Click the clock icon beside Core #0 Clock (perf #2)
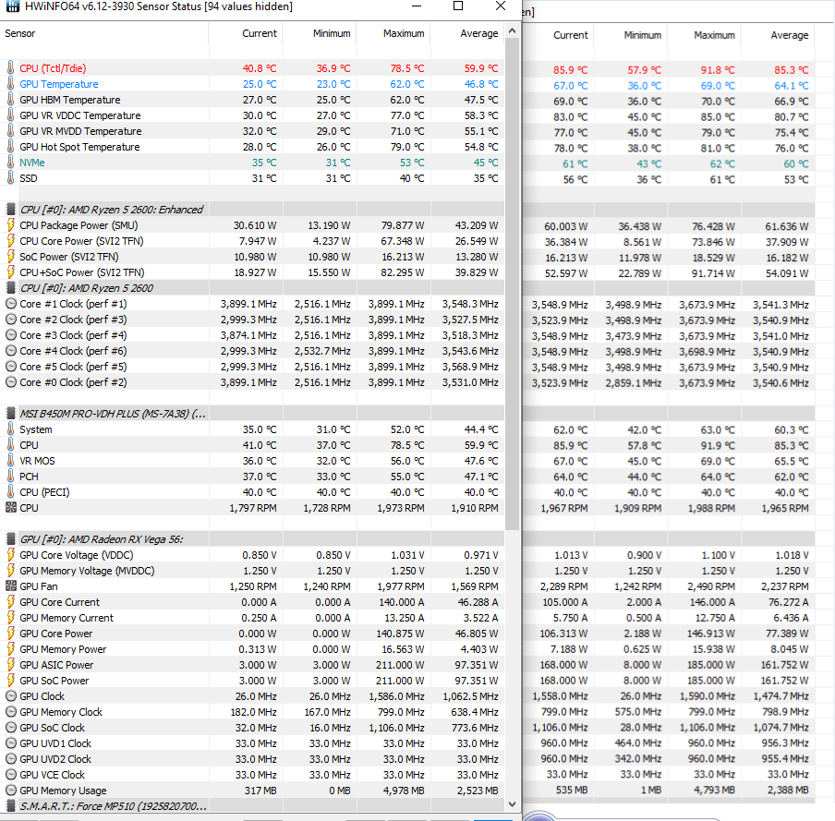This screenshot has width=835, height=821. tap(11, 382)
